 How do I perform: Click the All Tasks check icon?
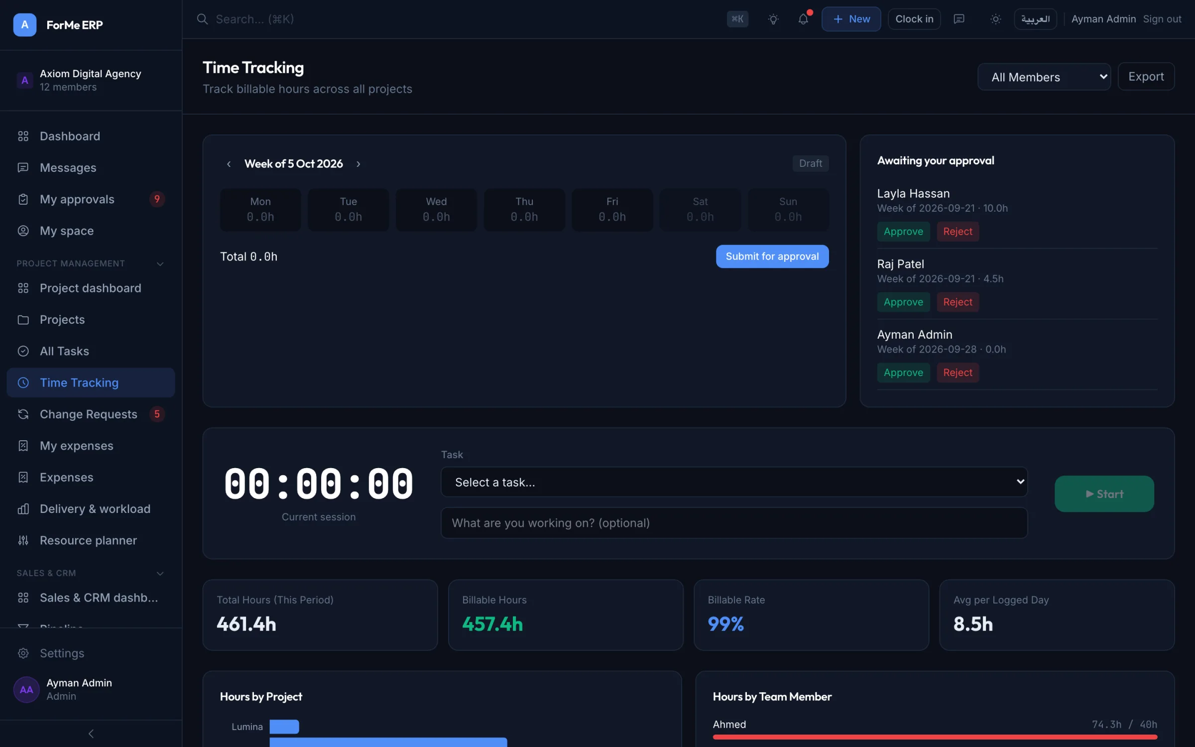pos(23,351)
